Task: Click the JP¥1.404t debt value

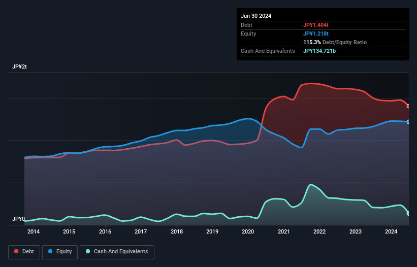Action: point(316,25)
